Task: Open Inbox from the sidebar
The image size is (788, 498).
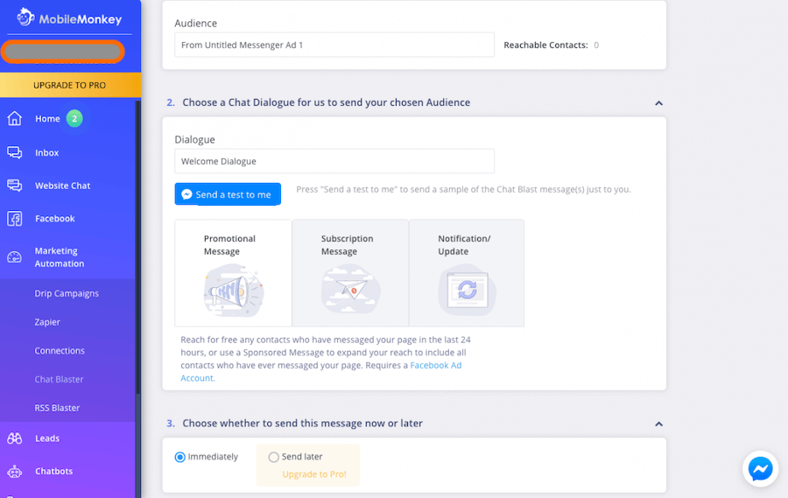Action: pos(46,153)
